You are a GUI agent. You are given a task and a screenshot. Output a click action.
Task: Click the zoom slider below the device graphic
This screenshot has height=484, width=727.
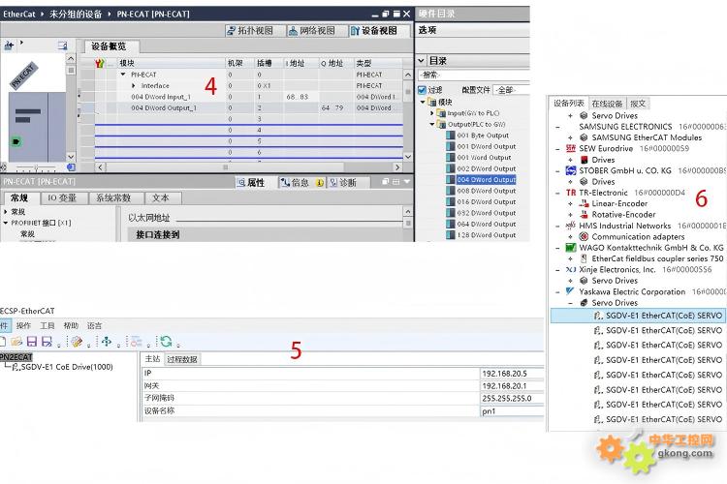36,167
